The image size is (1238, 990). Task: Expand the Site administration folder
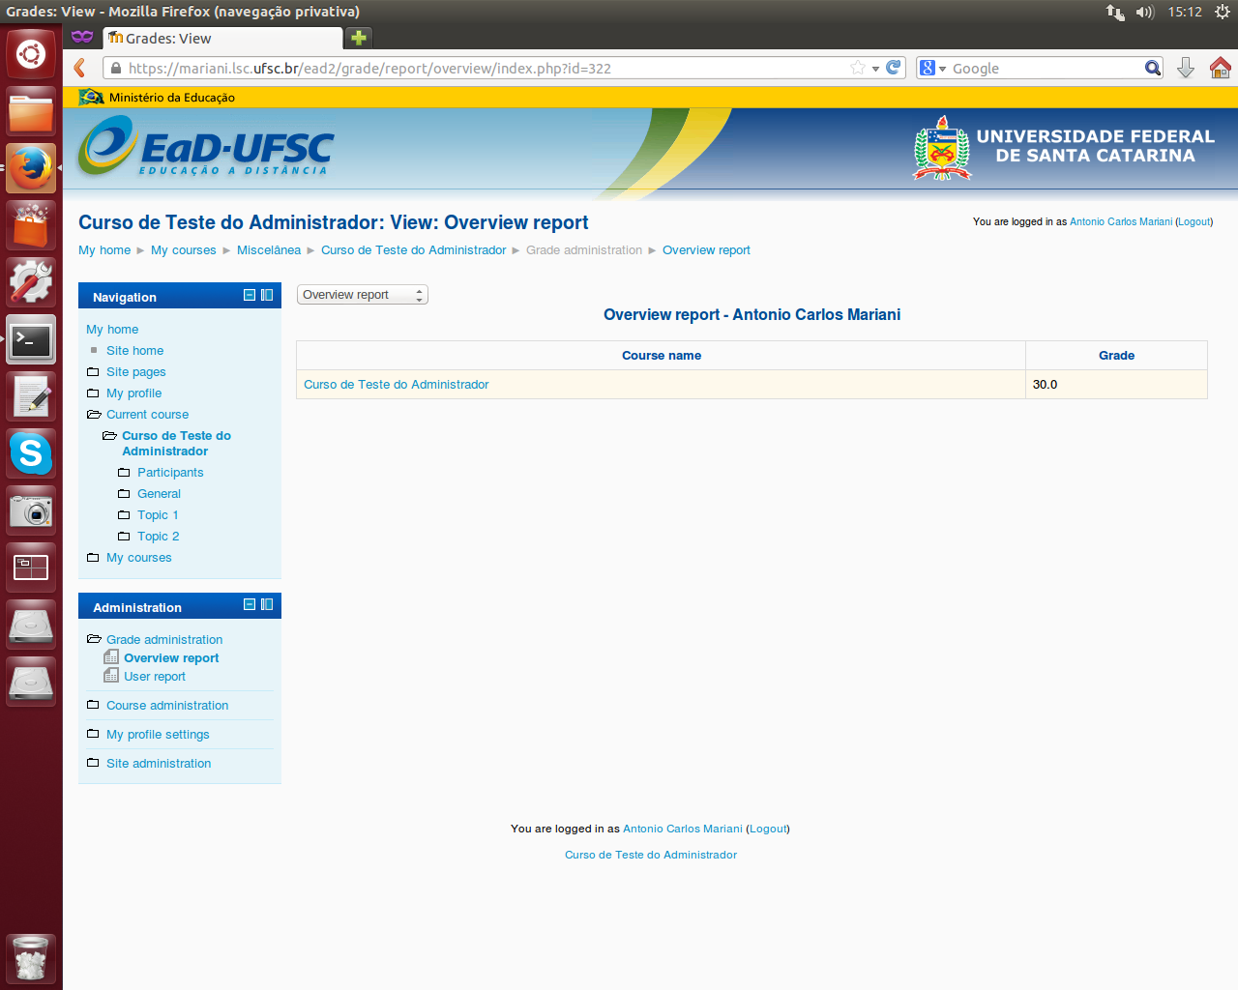(x=93, y=763)
